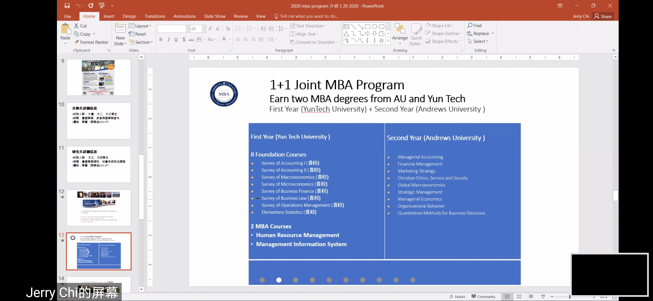Open the font name combo box

173,28
